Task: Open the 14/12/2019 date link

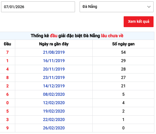Action: tap(54, 86)
